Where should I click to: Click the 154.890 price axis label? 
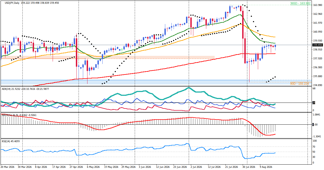tap(318, 85)
